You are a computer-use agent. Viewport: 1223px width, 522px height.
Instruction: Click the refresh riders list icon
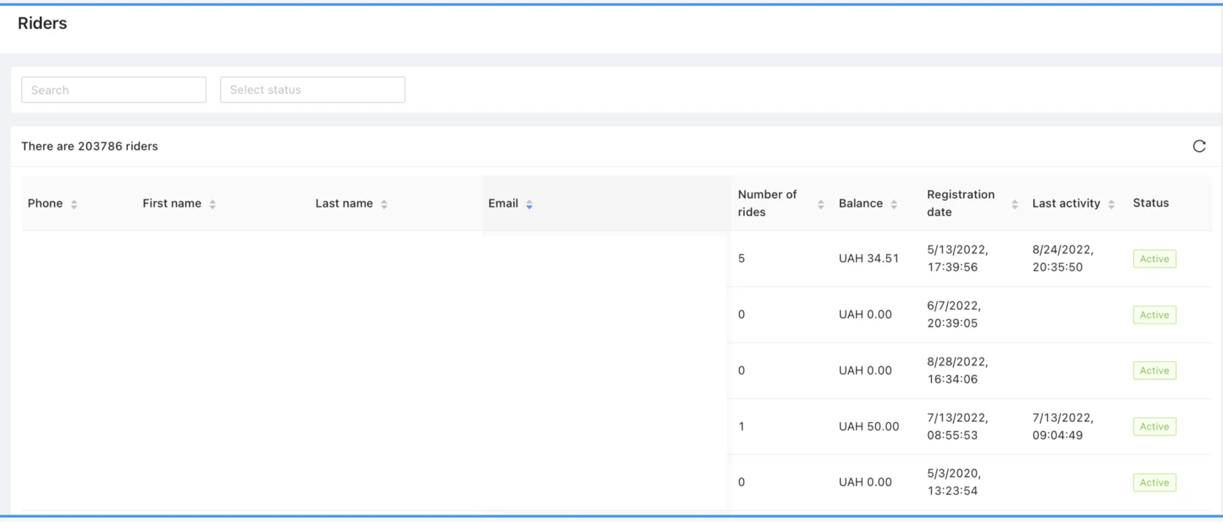[1199, 146]
